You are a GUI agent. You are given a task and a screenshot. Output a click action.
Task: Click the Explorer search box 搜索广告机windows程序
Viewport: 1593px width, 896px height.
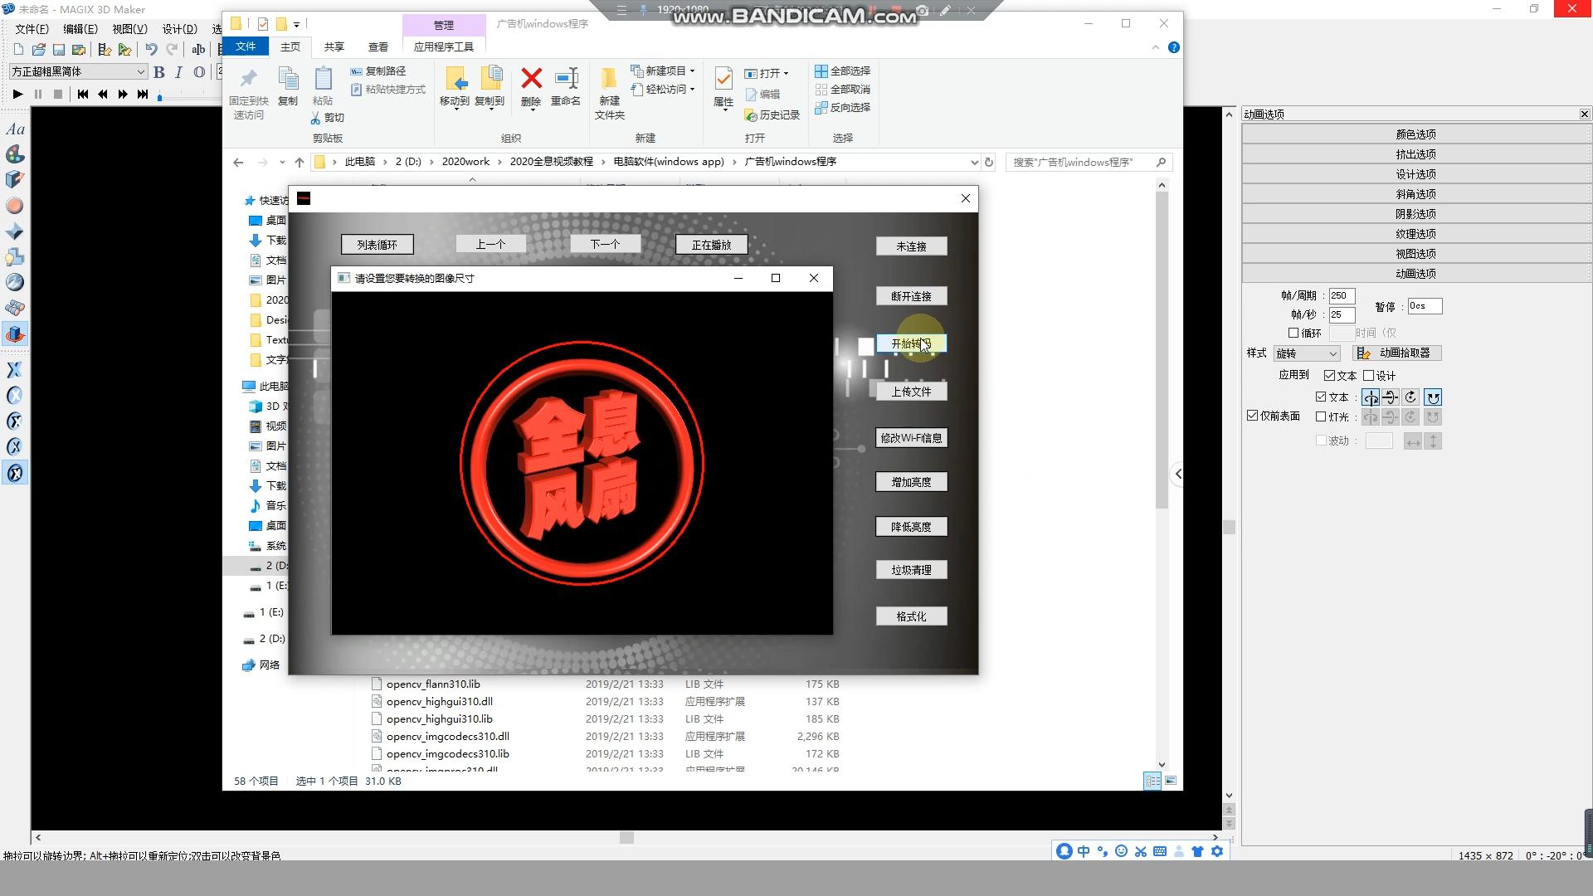tap(1089, 163)
